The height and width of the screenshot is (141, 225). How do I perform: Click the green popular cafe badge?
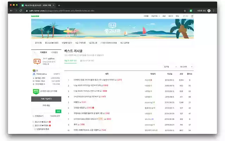(36, 91)
